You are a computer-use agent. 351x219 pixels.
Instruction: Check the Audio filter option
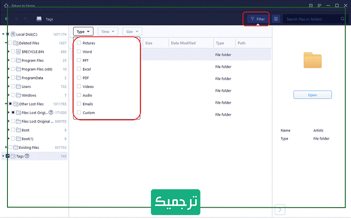[79, 95]
